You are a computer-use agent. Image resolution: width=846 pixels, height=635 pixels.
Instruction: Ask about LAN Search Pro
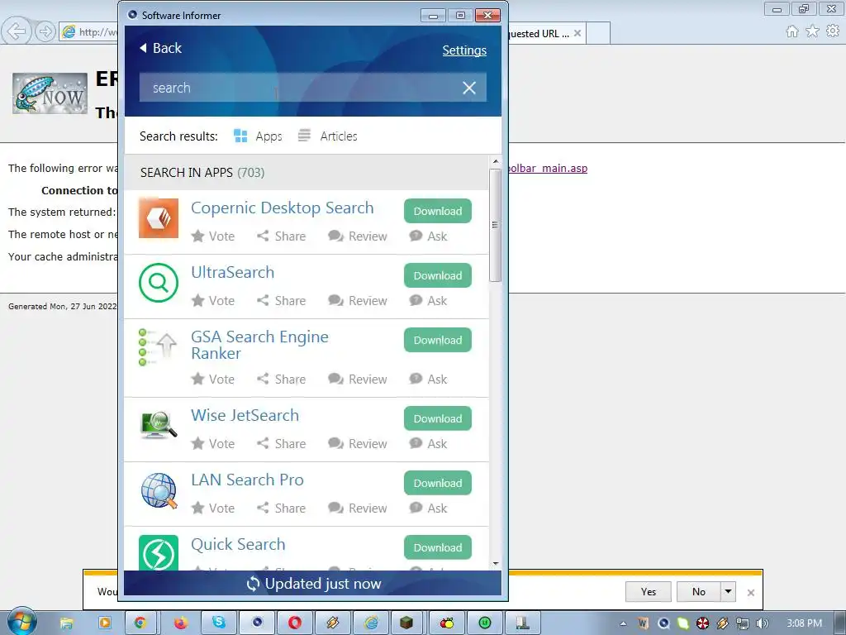click(x=428, y=508)
